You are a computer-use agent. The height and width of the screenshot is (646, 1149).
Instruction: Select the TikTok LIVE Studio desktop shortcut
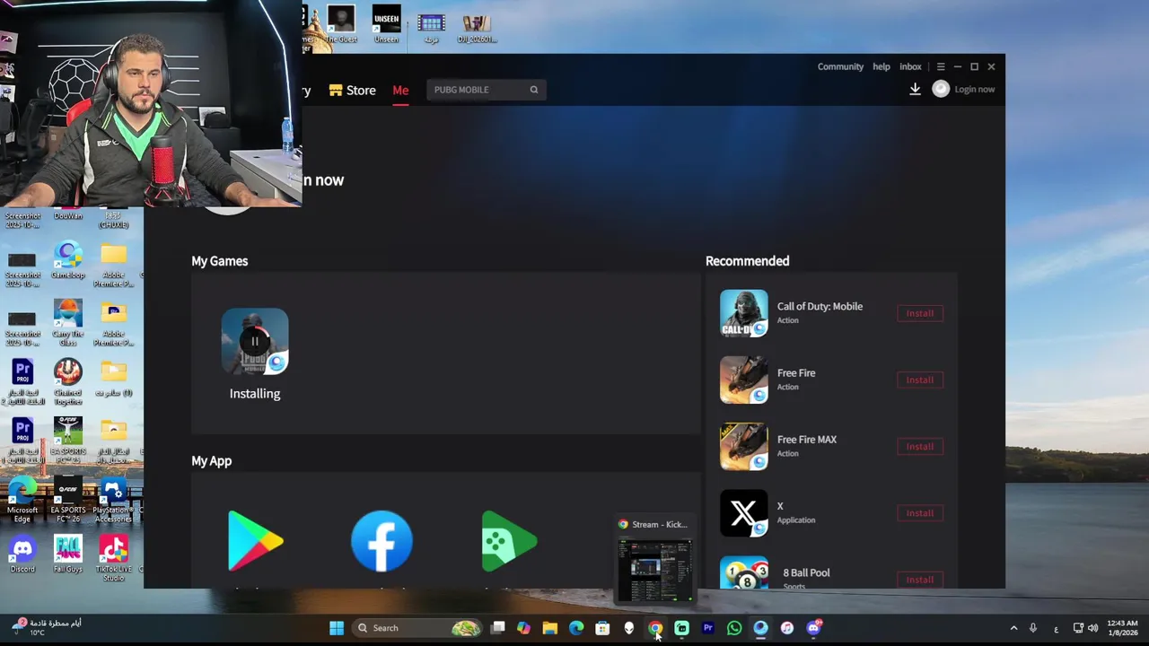[x=113, y=558]
